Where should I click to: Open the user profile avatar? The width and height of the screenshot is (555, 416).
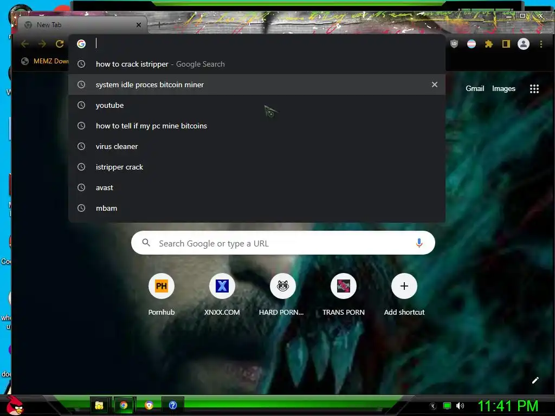[x=524, y=44]
